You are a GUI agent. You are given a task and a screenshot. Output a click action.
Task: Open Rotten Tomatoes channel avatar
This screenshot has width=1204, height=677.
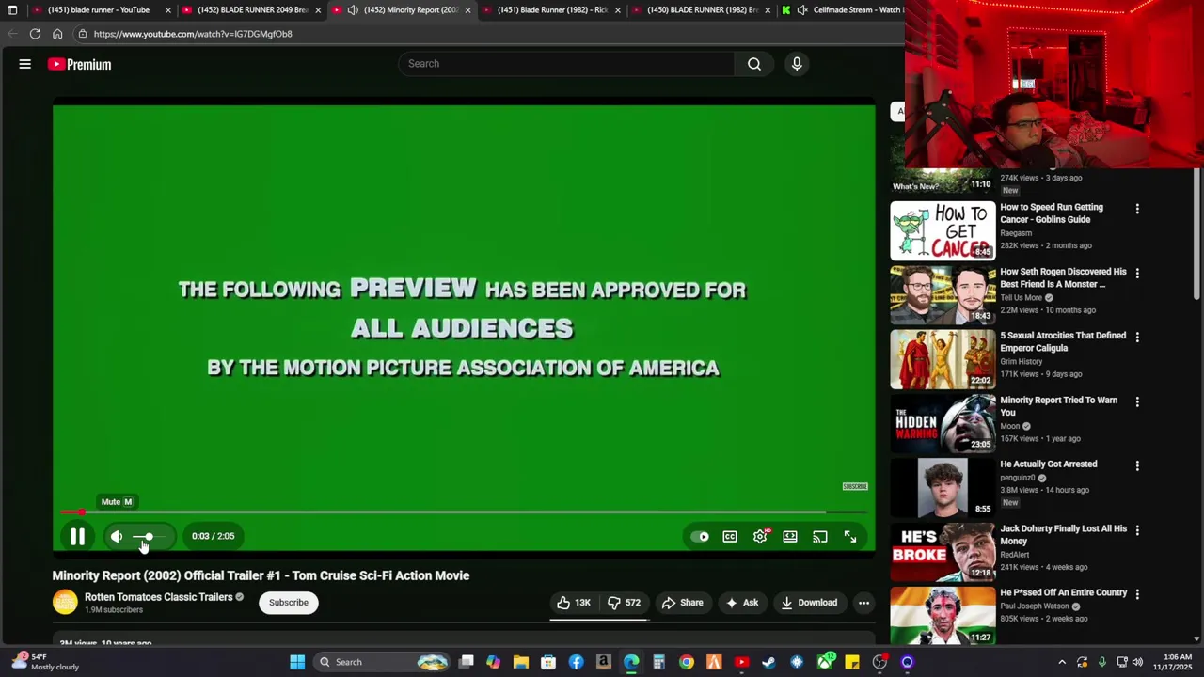click(x=65, y=602)
